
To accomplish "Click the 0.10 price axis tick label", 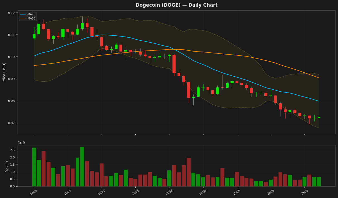I will [11, 57].
